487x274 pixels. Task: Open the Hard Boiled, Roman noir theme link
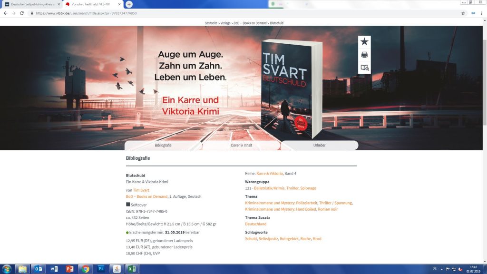pos(292,209)
